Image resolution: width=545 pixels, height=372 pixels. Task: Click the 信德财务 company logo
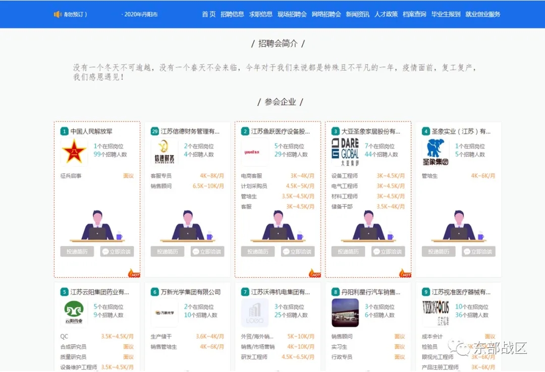[x=164, y=152]
